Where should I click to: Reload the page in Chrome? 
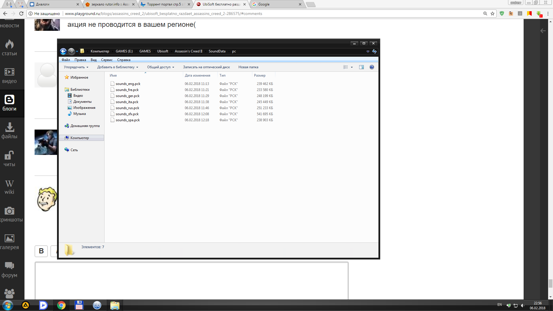click(x=21, y=14)
